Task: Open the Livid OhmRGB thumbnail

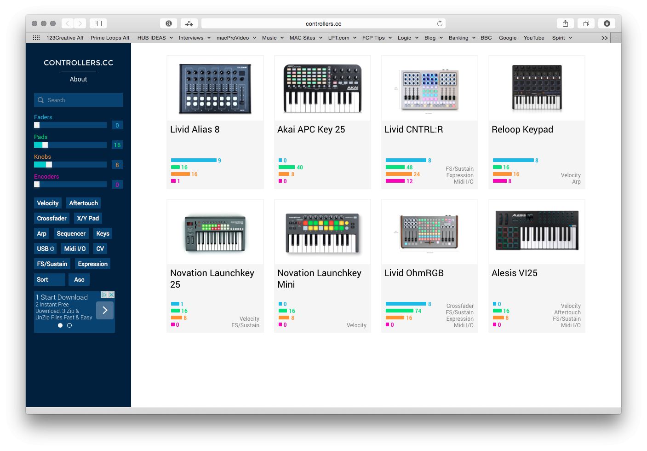Action: (x=429, y=232)
